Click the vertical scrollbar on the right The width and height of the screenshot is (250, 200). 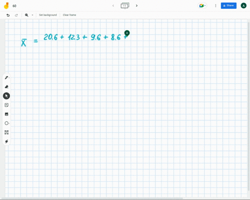pyautogui.click(x=248, y=106)
